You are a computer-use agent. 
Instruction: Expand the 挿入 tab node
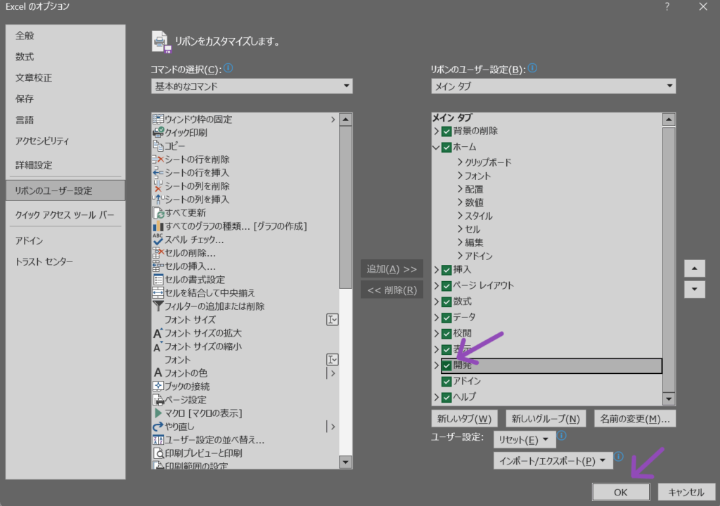click(x=436, y=270)
